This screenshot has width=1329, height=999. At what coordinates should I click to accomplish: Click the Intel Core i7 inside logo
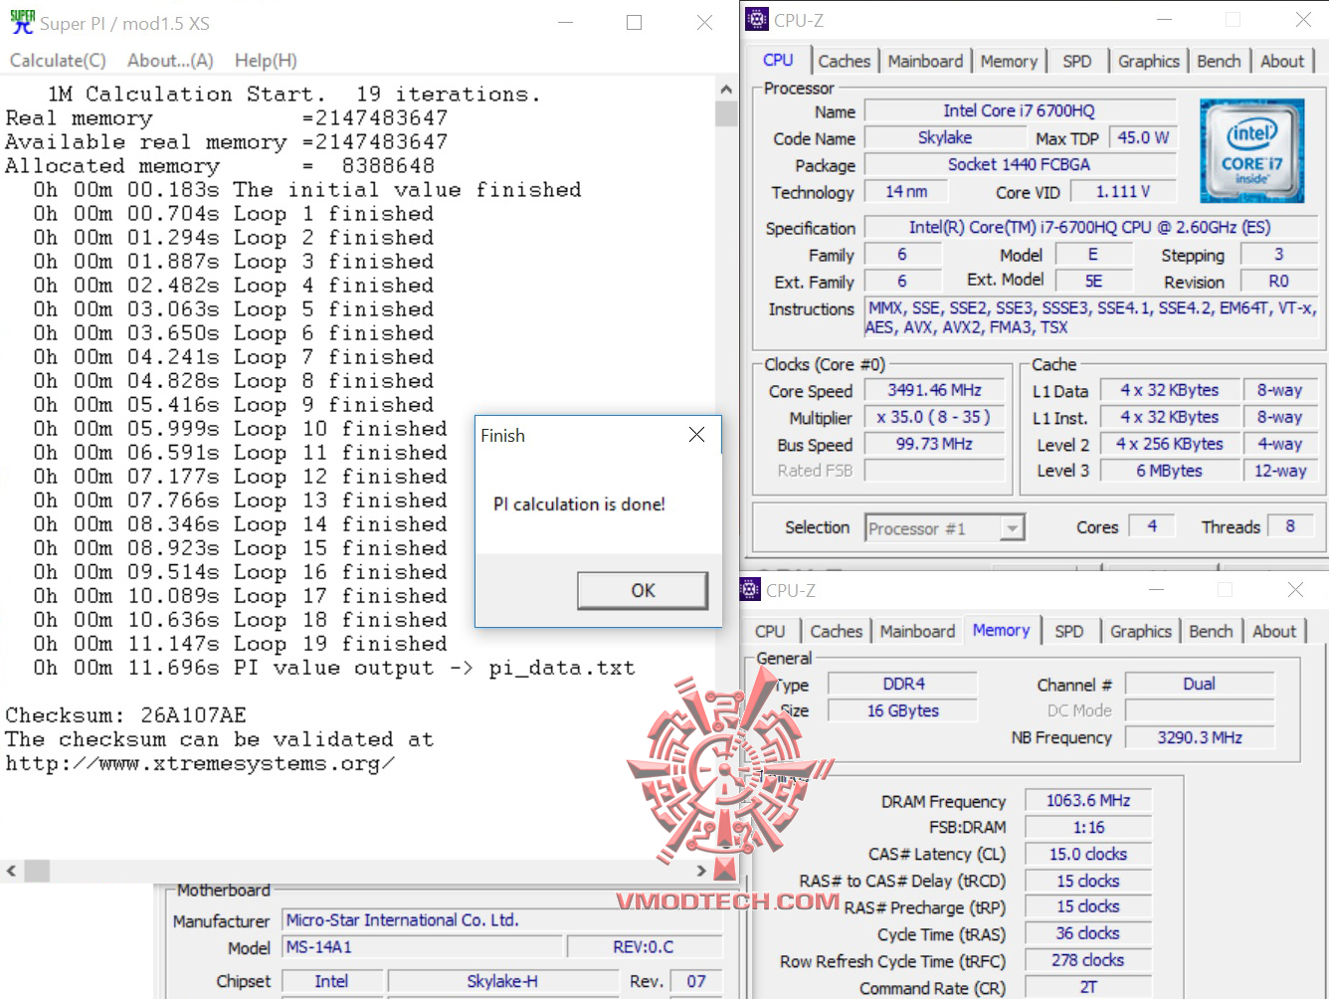[x=1251, y=150]
